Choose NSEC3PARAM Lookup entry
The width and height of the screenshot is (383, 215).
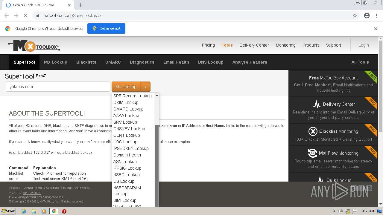point(127,191)
